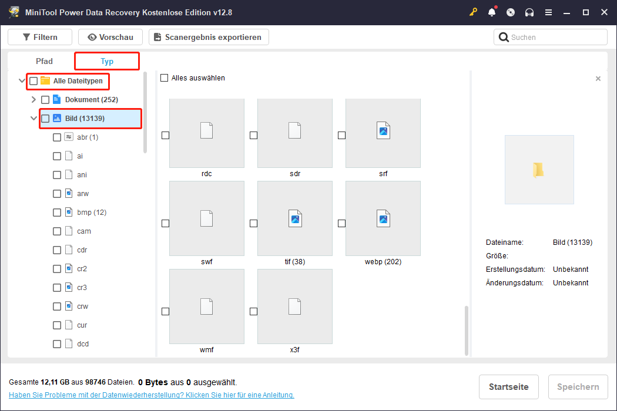Check notifications via the bell icon
Viewport: 617px width, 411px height.
pyautogui.click(x=492, y=12)
